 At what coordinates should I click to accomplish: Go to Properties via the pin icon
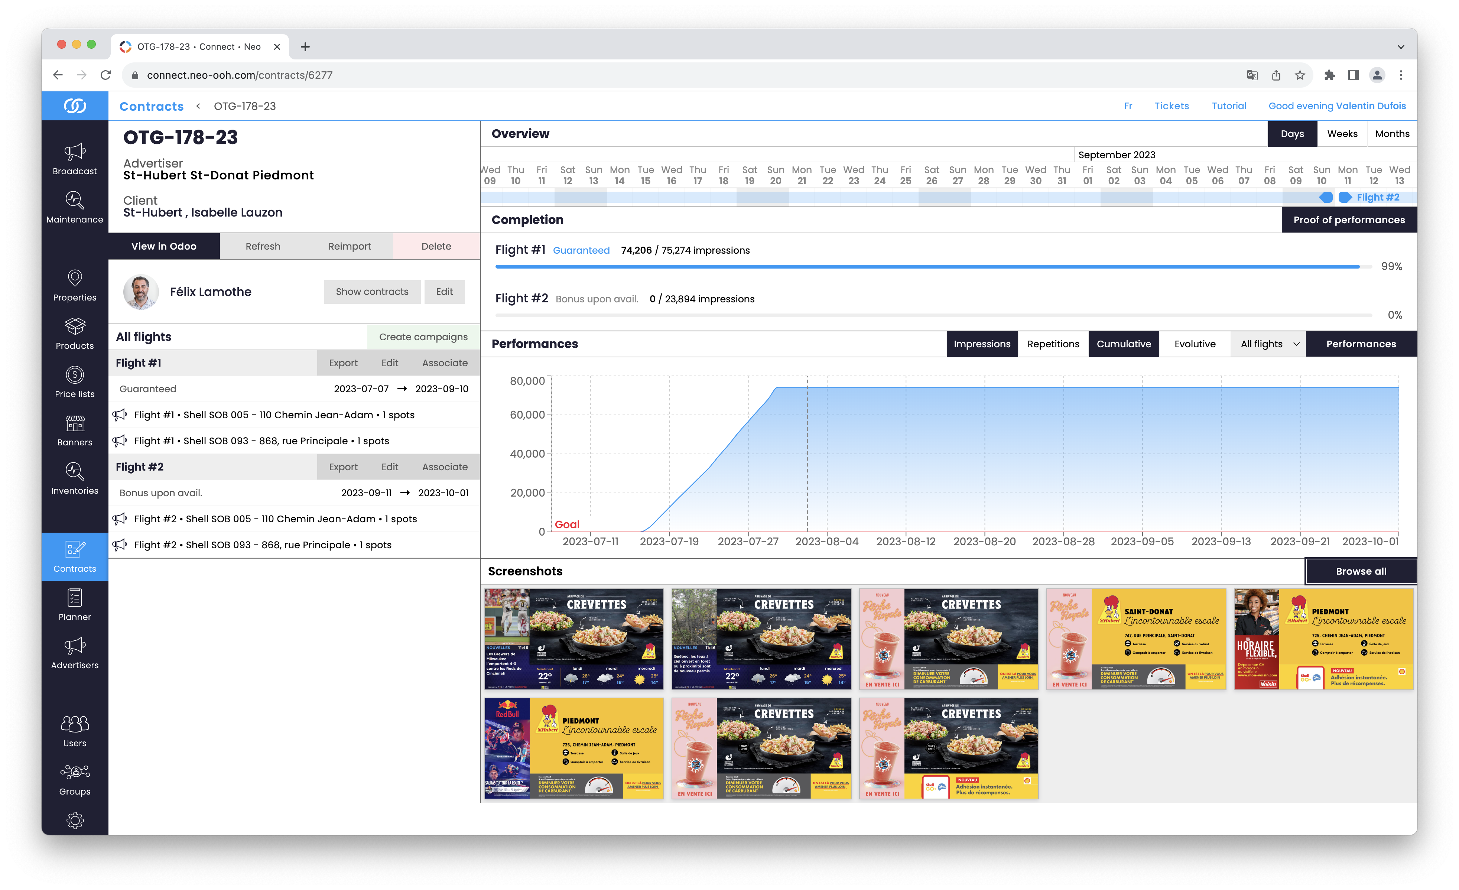click(x=75, y=278)
